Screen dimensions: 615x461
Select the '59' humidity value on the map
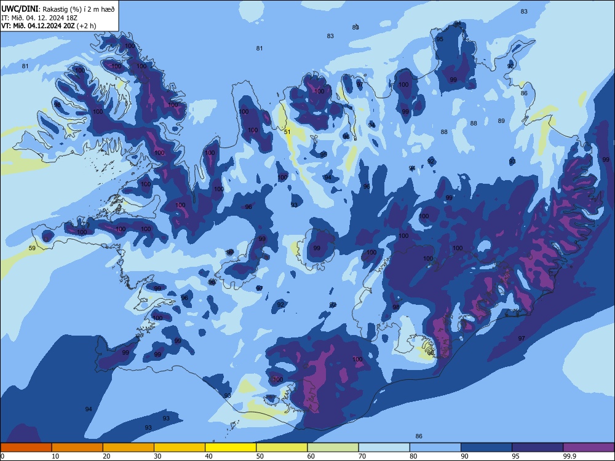pos(32,248)
